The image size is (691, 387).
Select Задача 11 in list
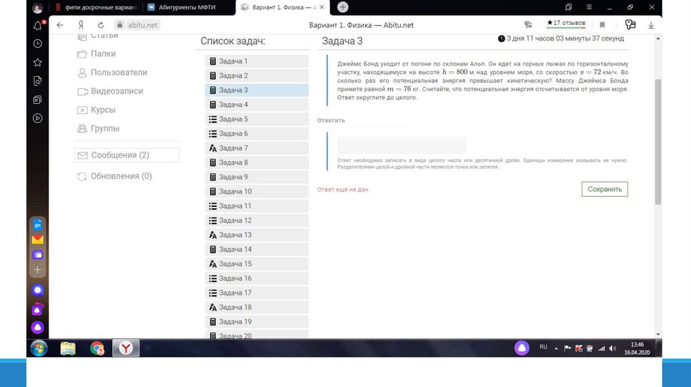[256, 206]
